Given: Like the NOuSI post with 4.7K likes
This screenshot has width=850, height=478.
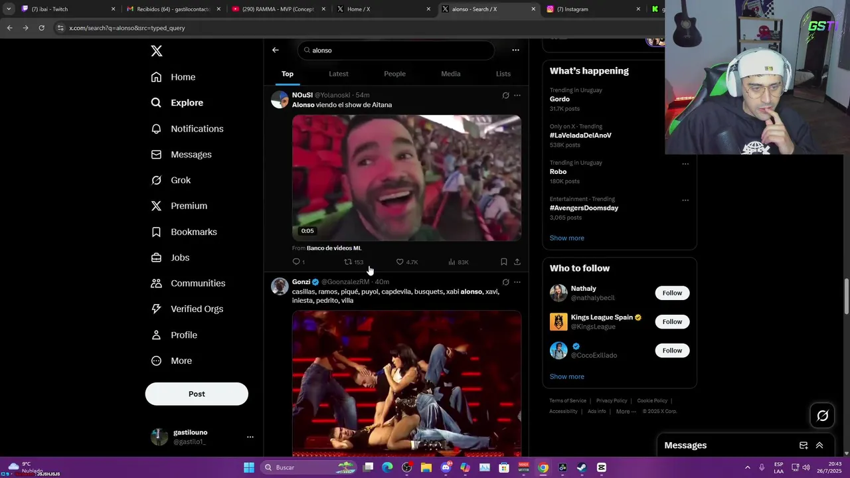Looking at the screenshot, I should (407, 262).
